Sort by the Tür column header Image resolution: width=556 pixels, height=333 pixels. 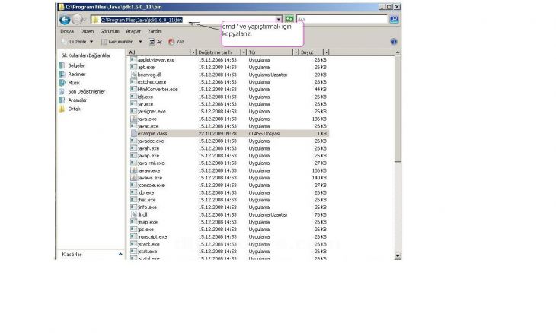click(270, 52)
